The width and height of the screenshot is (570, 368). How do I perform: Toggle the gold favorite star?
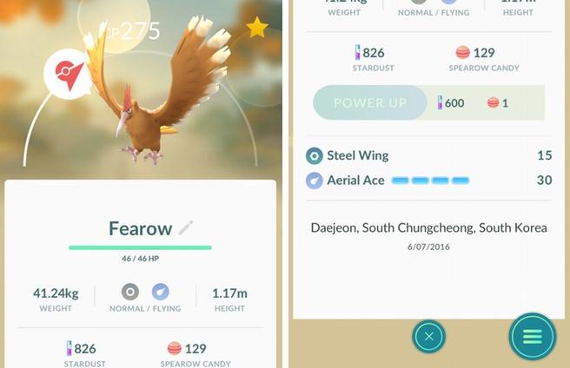[x=257, y=28]
